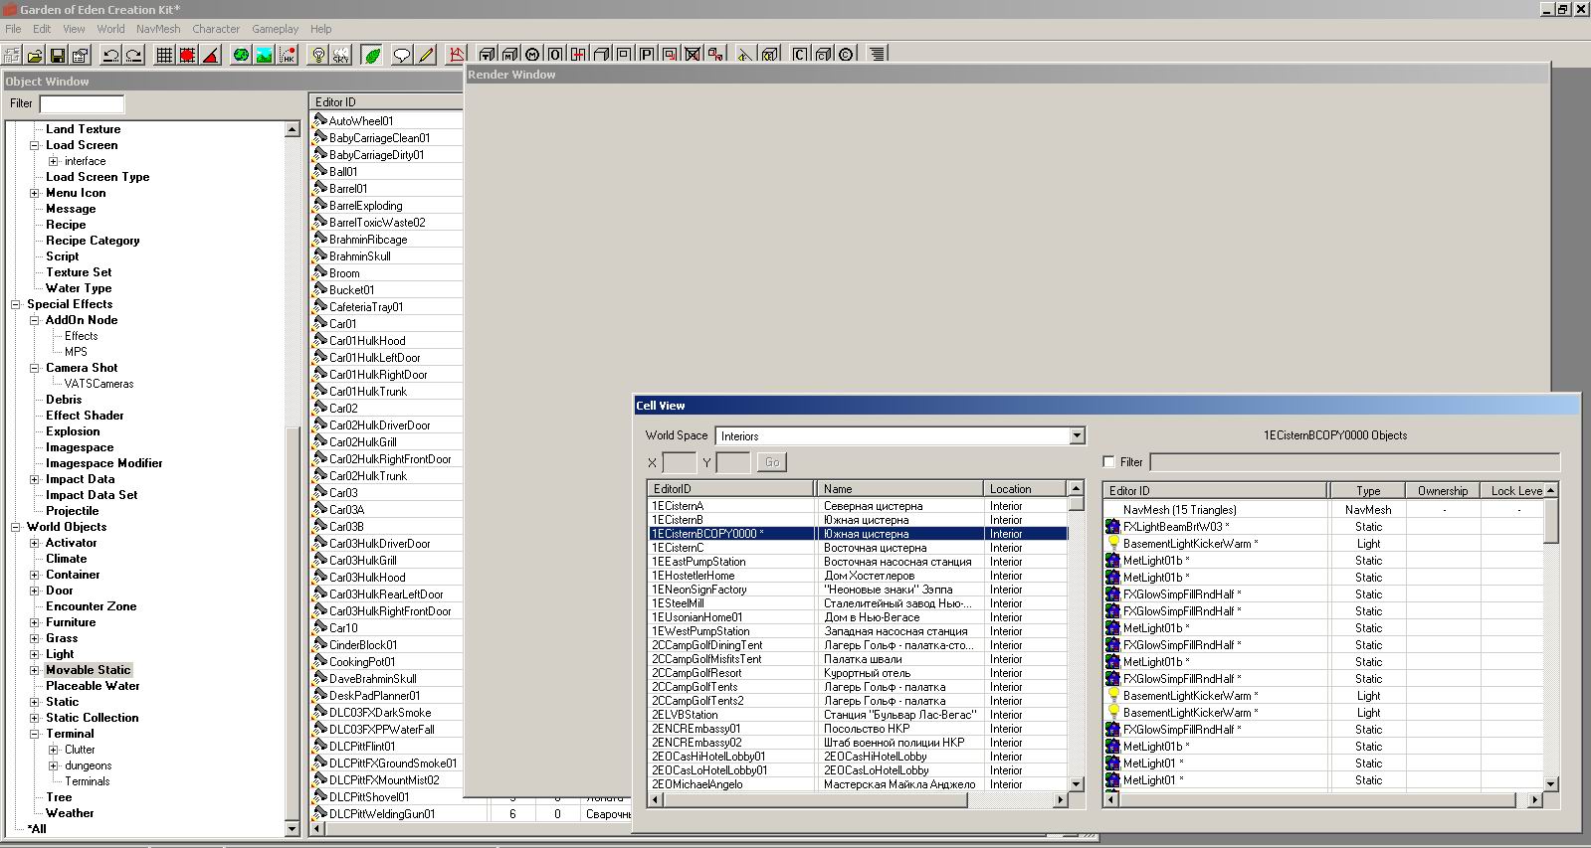The width and height of the screenshot is (1591, 848).
Task: Select the Movable Static tree item
Action: click(88, 670)
